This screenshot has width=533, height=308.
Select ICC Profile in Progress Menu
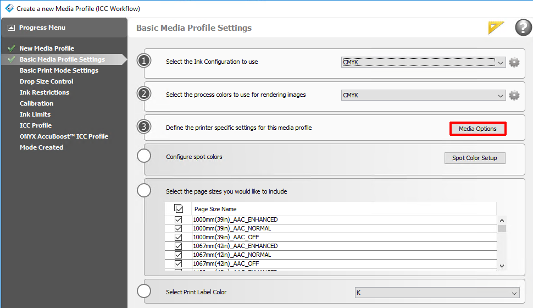[36, 125]
